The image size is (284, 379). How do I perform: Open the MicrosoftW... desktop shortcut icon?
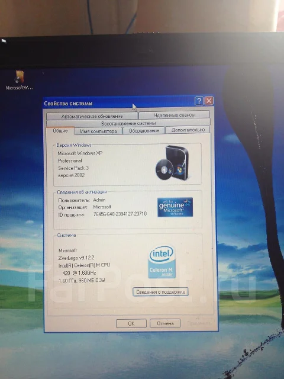point(20,80)
